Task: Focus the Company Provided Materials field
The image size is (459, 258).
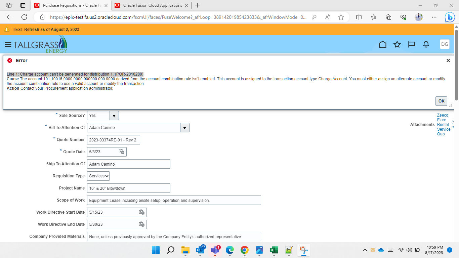Action: (174, 236)
